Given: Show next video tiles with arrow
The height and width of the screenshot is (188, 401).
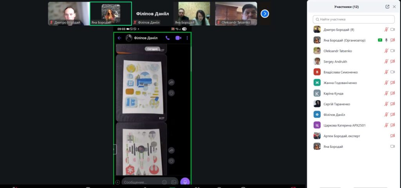Looking at the screenshot, I should click(x=265, y=14).
